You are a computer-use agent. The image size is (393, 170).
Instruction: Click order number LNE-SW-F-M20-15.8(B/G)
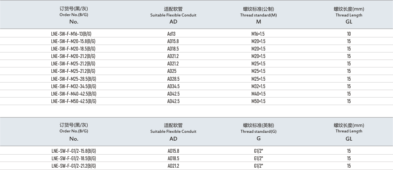click(x=73, y=41)
